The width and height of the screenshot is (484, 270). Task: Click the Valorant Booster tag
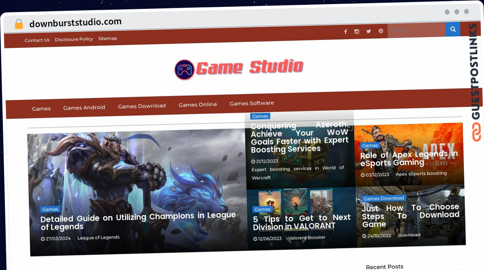click(x=307, y=238)
